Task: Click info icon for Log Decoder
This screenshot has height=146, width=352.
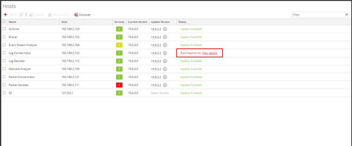Action: (165, 61)
